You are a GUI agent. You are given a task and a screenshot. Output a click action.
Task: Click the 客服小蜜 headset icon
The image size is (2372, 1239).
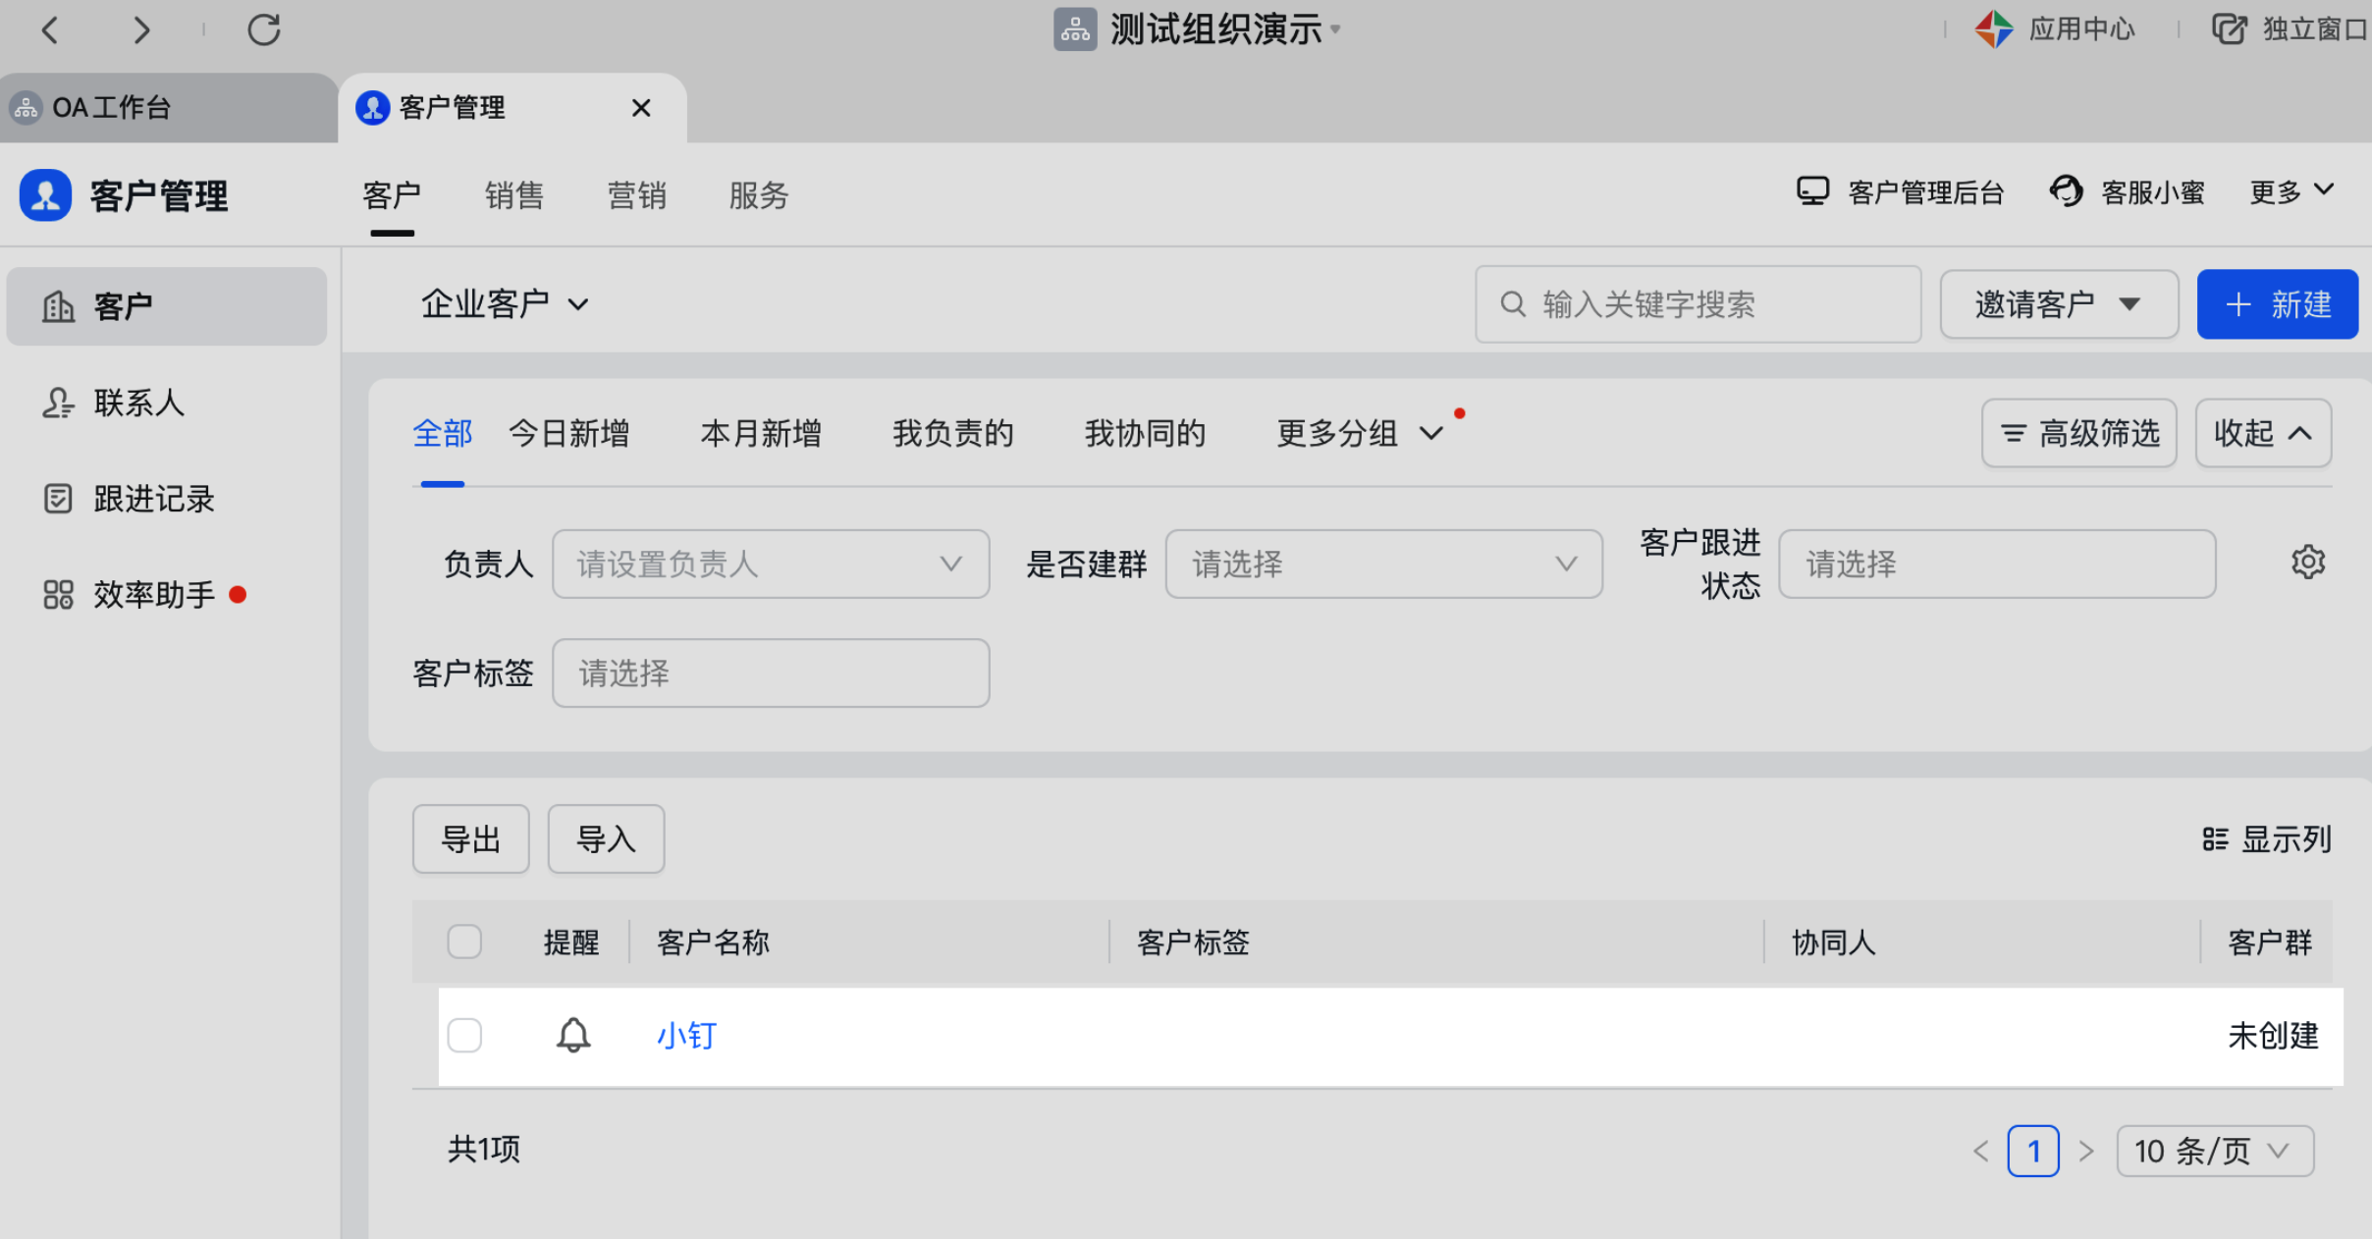coord(2067,191)
